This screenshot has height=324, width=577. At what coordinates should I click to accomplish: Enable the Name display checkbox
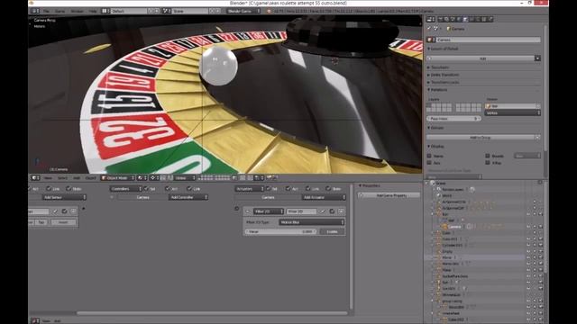429,156
